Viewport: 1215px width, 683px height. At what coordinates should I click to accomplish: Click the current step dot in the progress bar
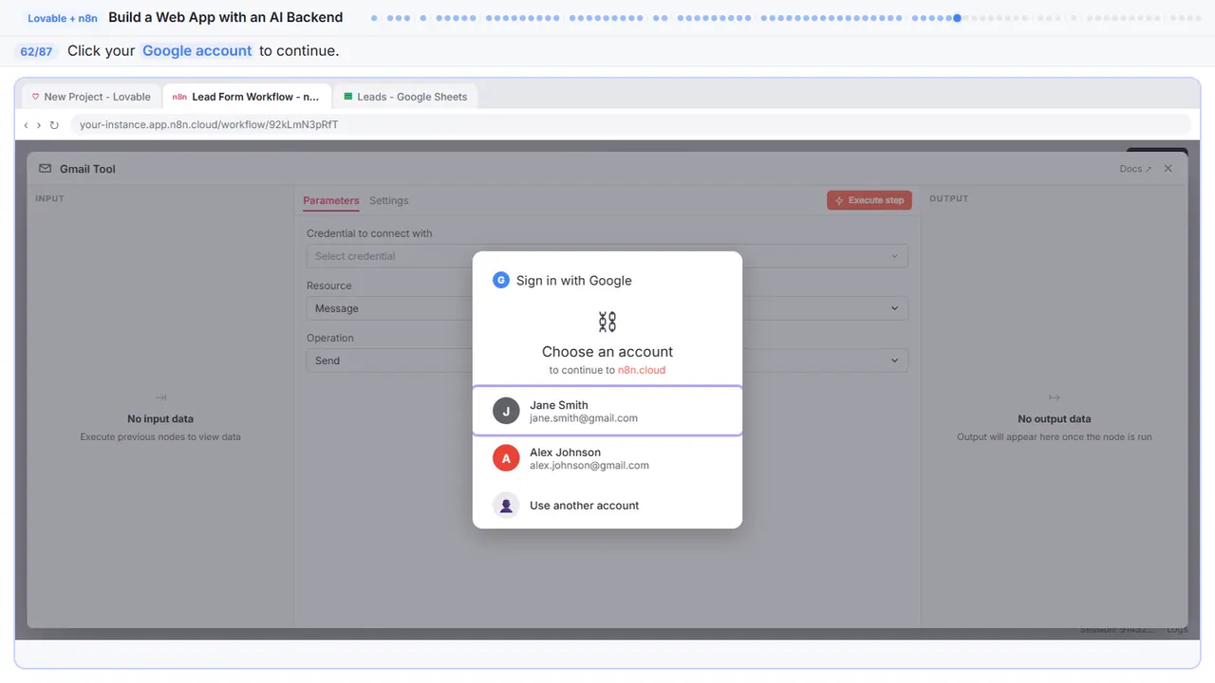[957, 18]
